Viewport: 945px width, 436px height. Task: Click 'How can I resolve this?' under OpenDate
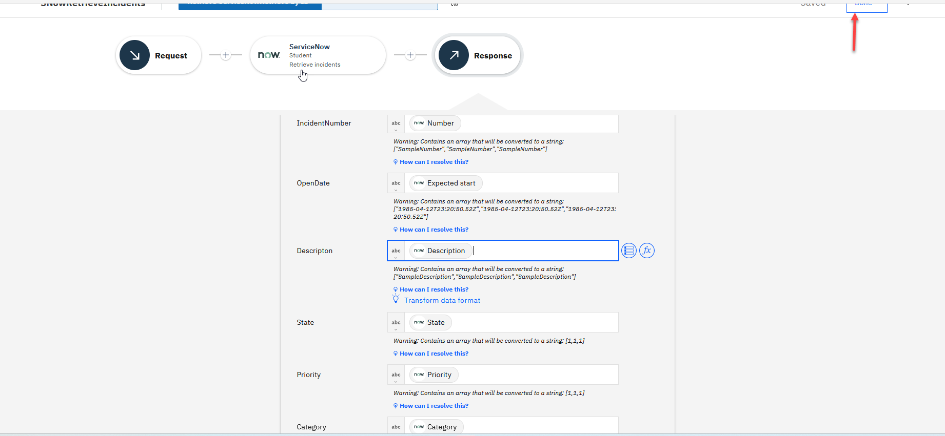tap(434, 230)
